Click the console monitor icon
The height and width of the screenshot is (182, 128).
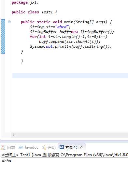(62, 147)
